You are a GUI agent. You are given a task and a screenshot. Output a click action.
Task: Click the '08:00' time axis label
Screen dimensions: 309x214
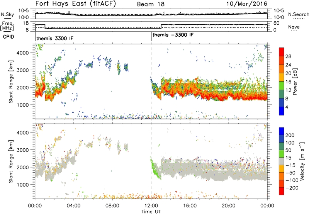coord(112,206)
